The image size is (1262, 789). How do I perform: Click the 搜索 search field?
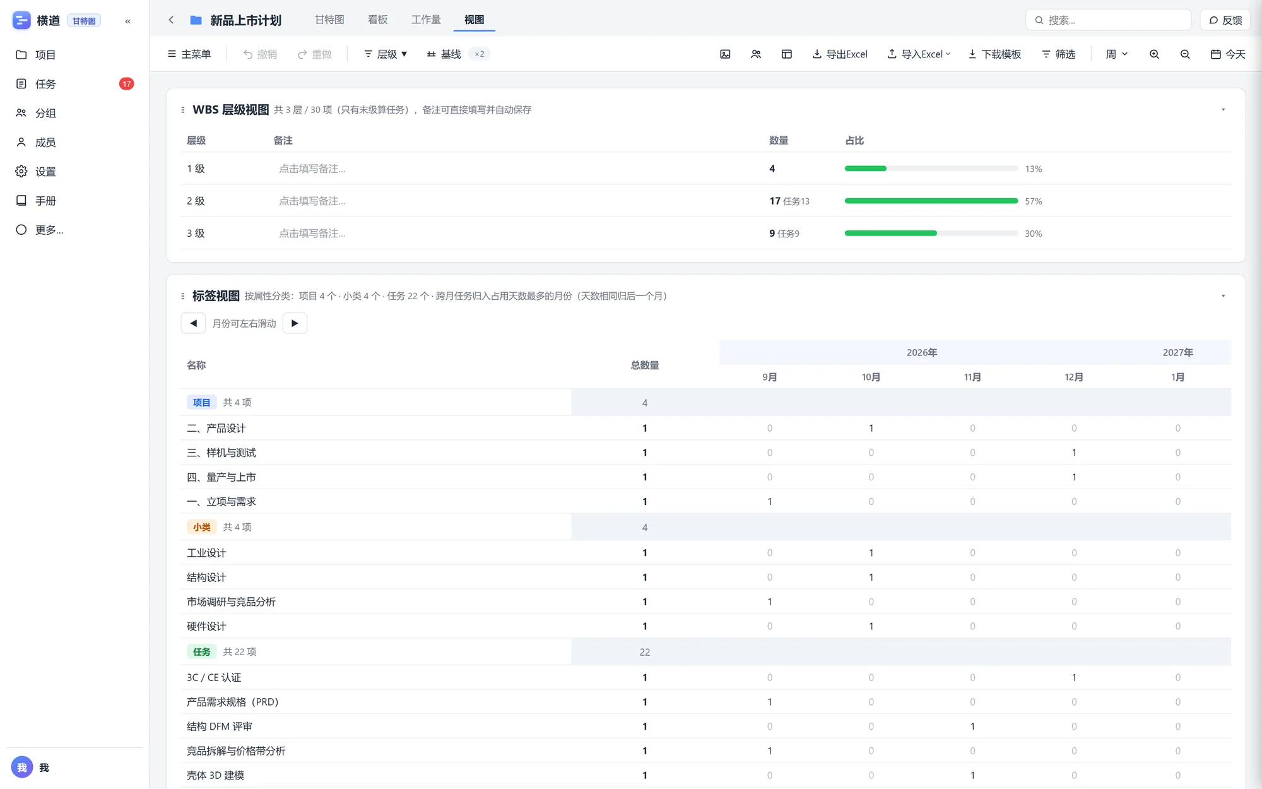[x=1108, y=20]
